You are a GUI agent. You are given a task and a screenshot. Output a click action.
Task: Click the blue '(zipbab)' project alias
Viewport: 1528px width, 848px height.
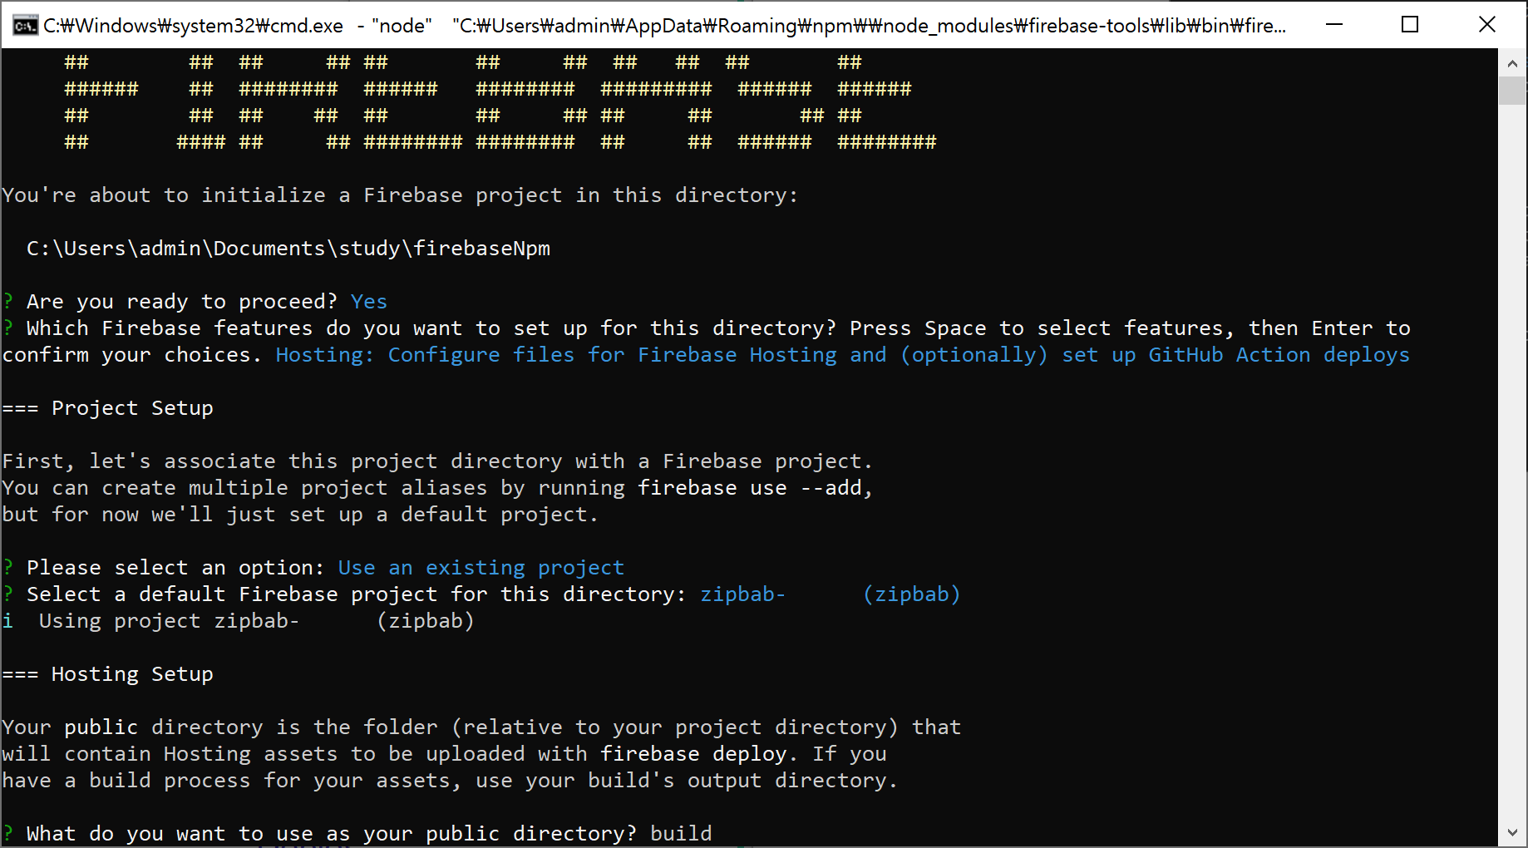pos(912,594)
